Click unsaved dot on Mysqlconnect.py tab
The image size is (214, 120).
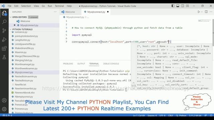click(108, 12)
